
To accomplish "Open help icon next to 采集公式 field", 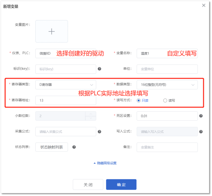I will [x=99, y=132].
